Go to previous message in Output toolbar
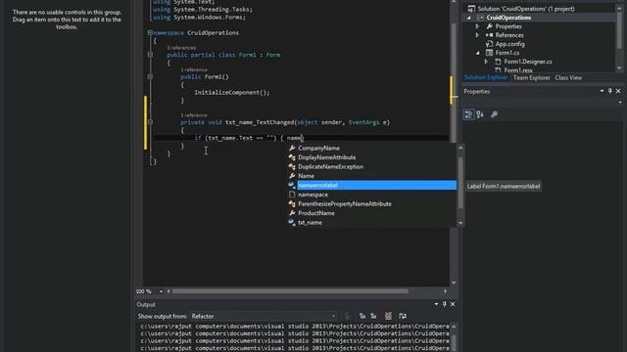This screenshot has width=627, height=352. 362,316
